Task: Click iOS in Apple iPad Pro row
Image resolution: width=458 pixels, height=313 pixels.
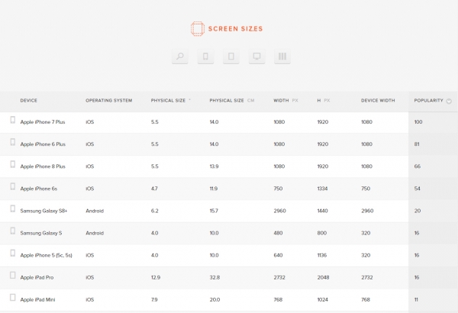Action: tap(90, 278)
